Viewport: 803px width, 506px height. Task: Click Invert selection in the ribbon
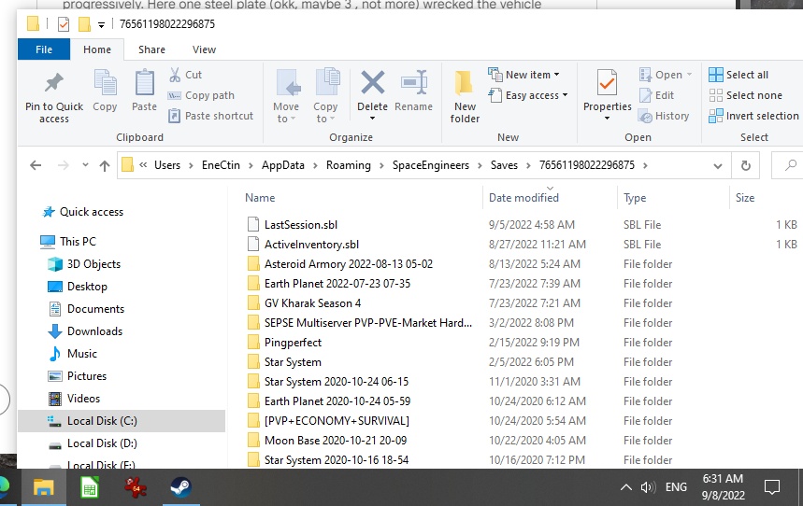coord(753,116)
